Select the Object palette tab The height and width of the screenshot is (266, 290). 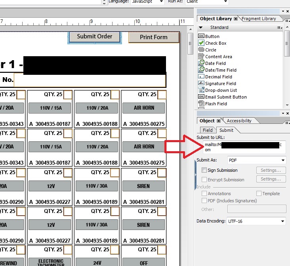tap(207, 121)
